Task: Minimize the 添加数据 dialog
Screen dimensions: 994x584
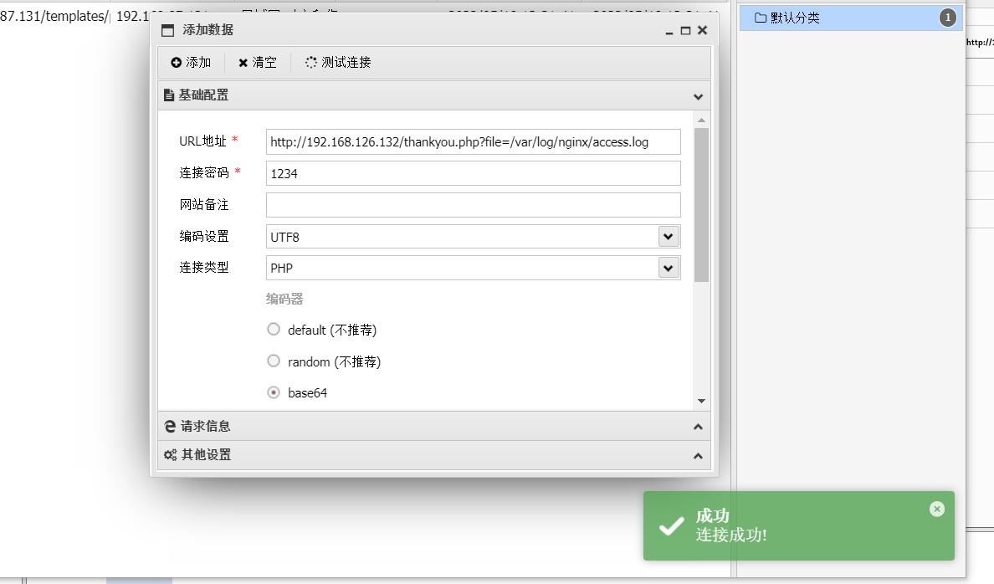Action: click(669, 31)
